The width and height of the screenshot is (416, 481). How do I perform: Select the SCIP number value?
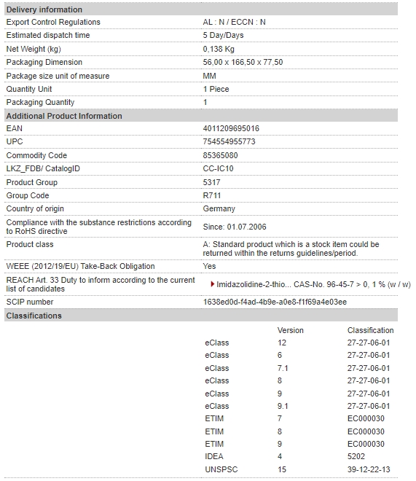[x=275, y=302]
